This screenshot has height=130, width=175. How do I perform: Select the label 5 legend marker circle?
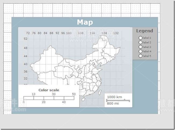[x=140, y=56]
